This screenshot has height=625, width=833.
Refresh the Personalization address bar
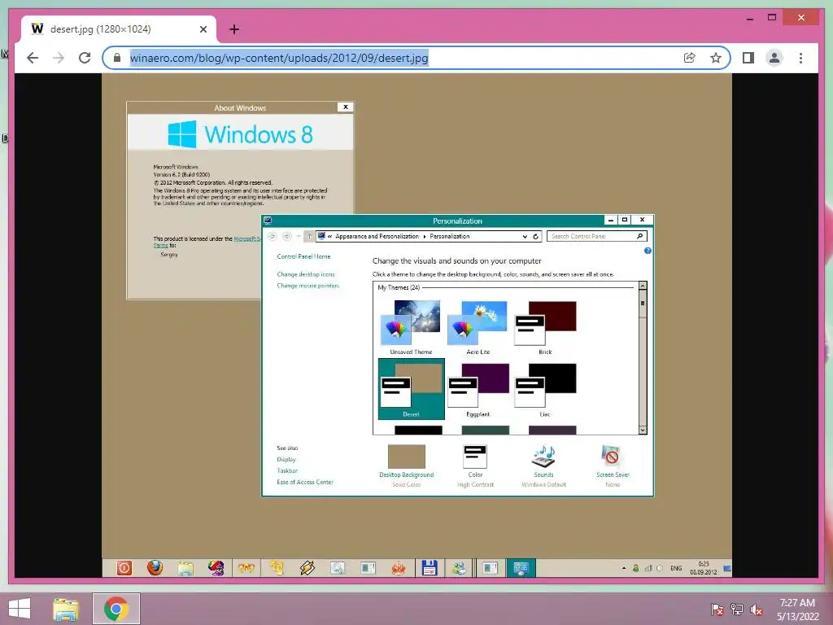click(535, 237)
